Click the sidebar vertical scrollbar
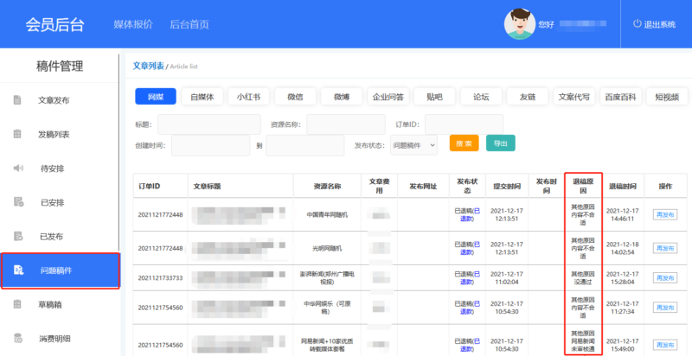 point(119,152)
